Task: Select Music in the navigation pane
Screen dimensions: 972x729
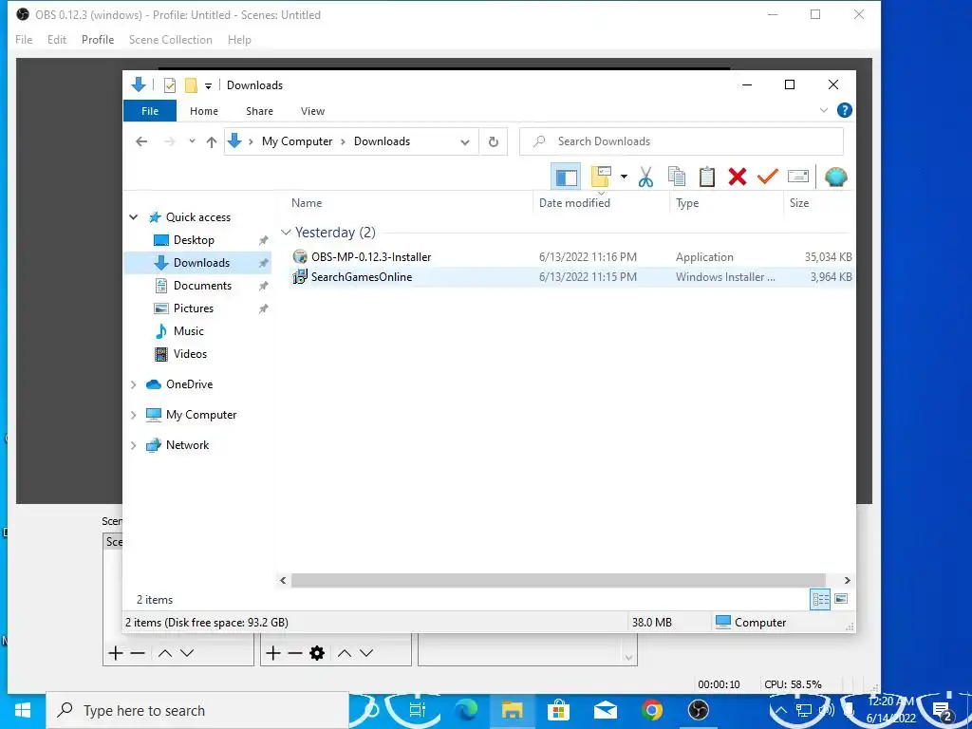Action: click(x=189, y=331)
